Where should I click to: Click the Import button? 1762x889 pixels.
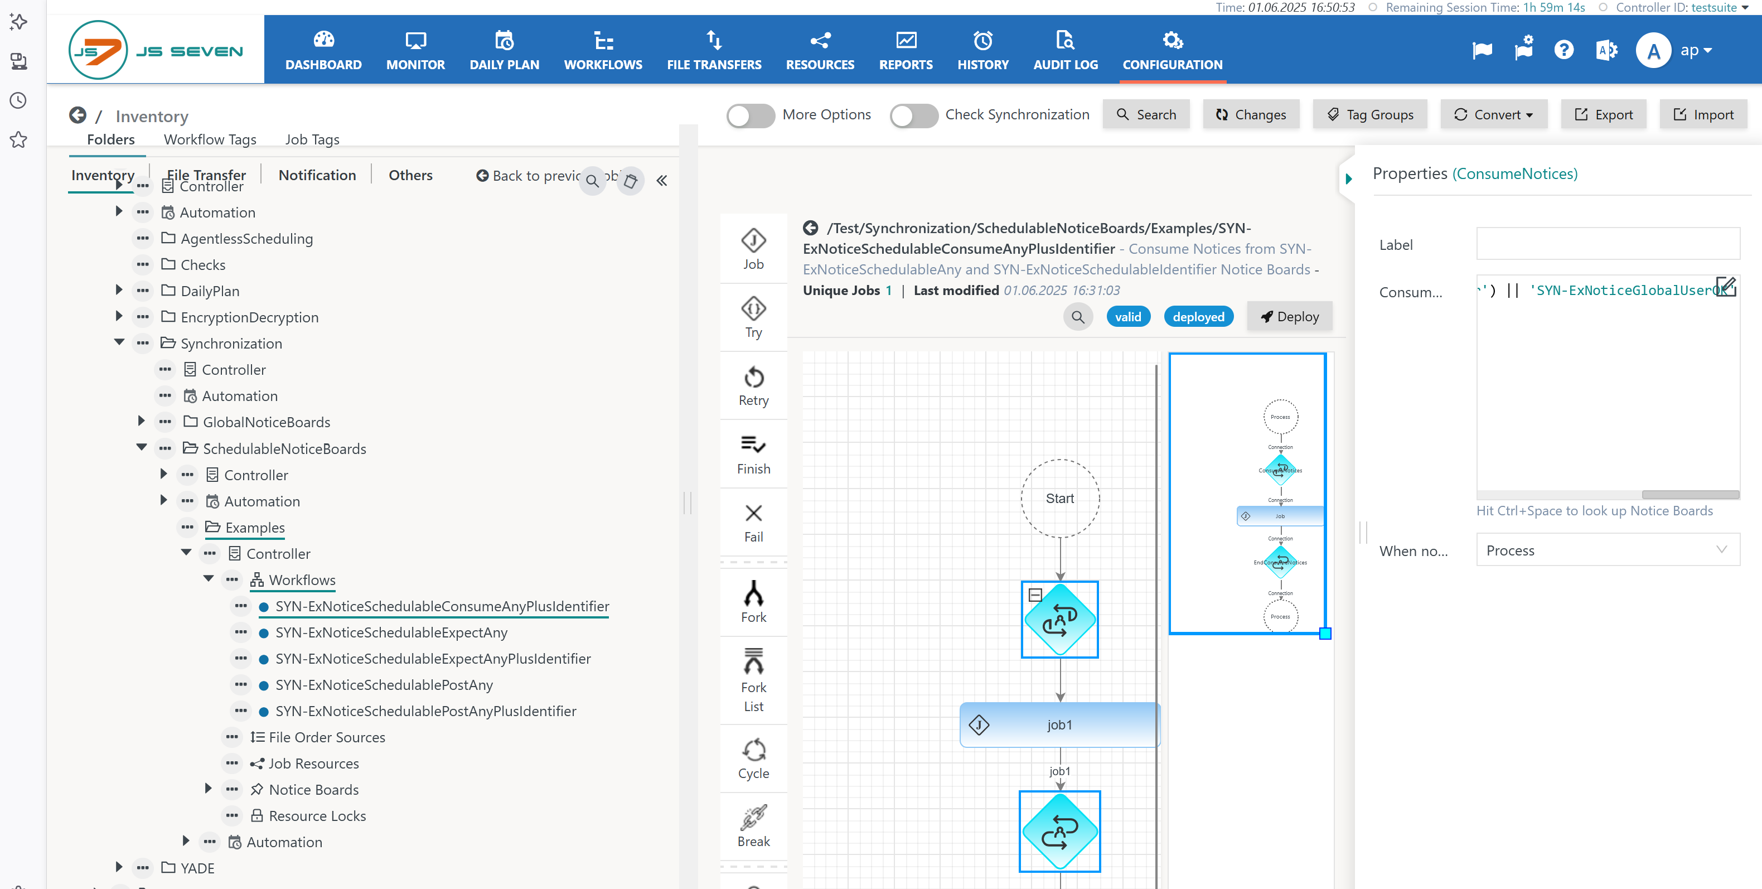[1703, 115]
